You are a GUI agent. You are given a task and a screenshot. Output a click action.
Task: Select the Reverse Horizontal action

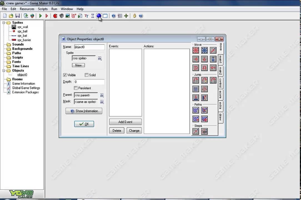coord(195,67)
